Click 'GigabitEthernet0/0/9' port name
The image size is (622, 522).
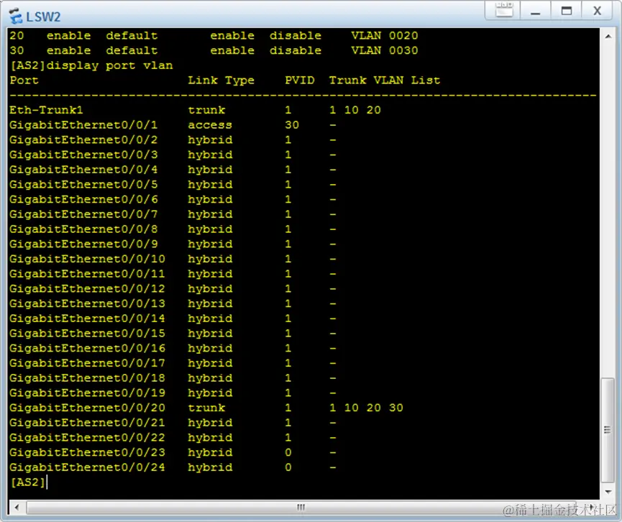[x=83, y=244]
